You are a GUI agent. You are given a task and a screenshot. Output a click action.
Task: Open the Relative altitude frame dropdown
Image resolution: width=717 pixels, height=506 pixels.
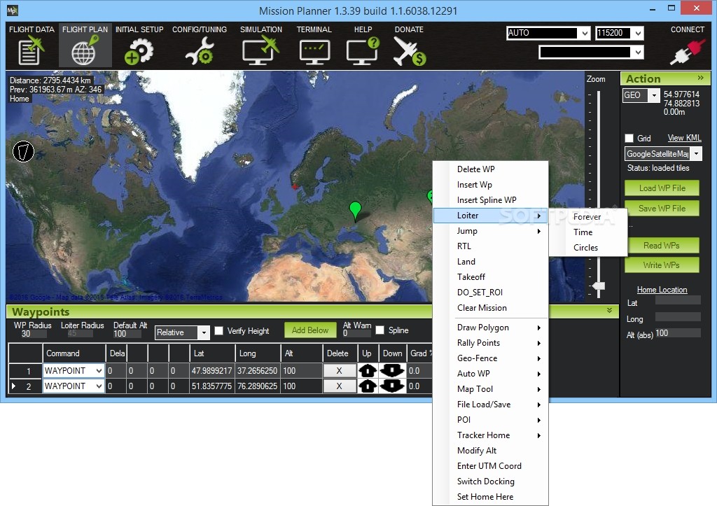pyautogui.click(x=202, y=332)
